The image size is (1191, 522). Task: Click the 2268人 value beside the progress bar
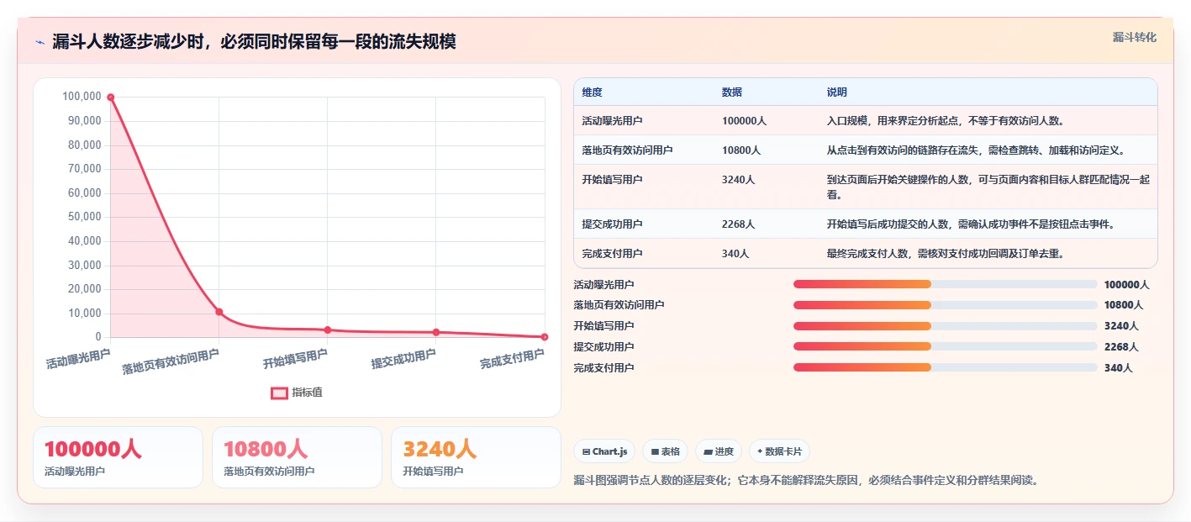(1121, 347)
